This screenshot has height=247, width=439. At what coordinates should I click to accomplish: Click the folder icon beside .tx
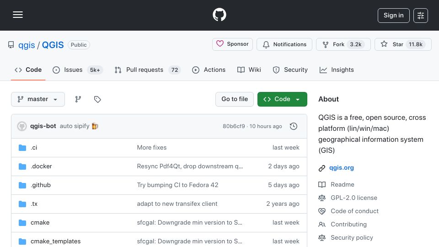(x=22, y=204)
